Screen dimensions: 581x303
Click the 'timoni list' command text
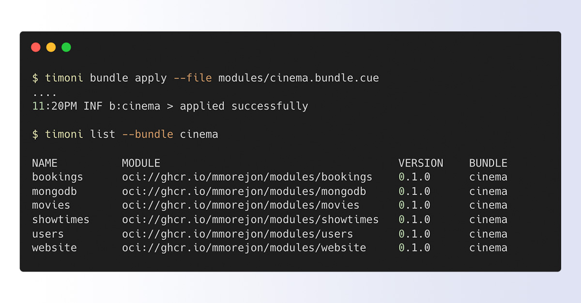click(x=80, y=134)
